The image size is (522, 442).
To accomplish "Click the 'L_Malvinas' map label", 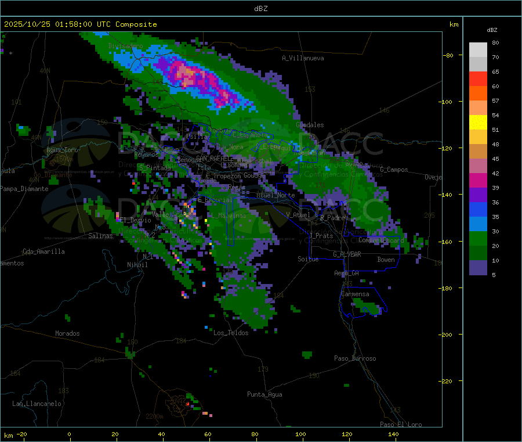I will (x=229, y=215).
